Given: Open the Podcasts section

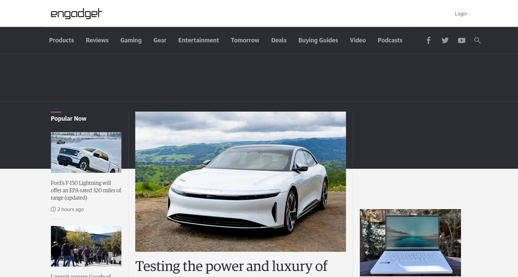Looking at the screenshot, I should click(x=390, y=40).
